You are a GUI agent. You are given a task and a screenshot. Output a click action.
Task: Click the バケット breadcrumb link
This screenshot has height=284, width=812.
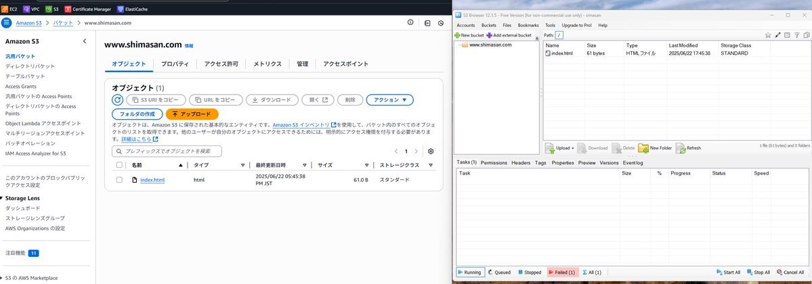(63, 23)
